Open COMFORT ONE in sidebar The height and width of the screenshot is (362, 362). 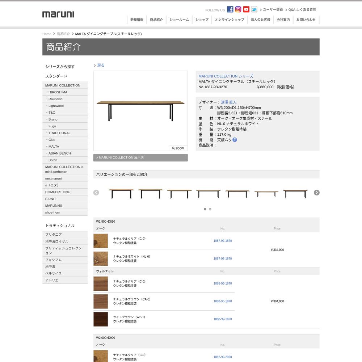click(x=65, y=192)
